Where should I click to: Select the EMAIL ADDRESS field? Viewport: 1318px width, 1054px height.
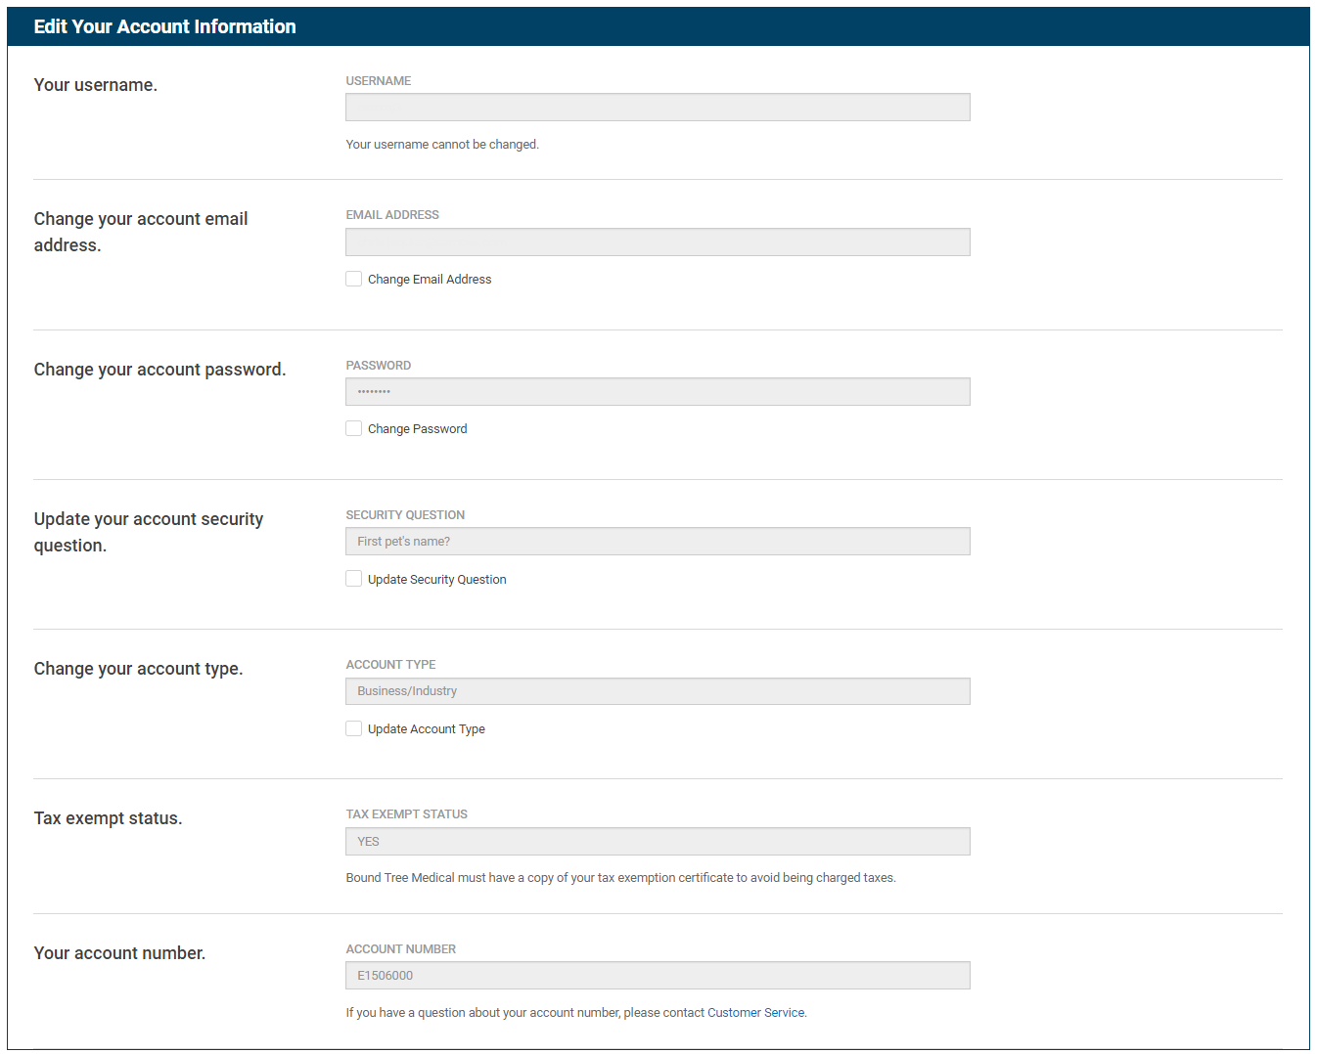tap(657, 242)
